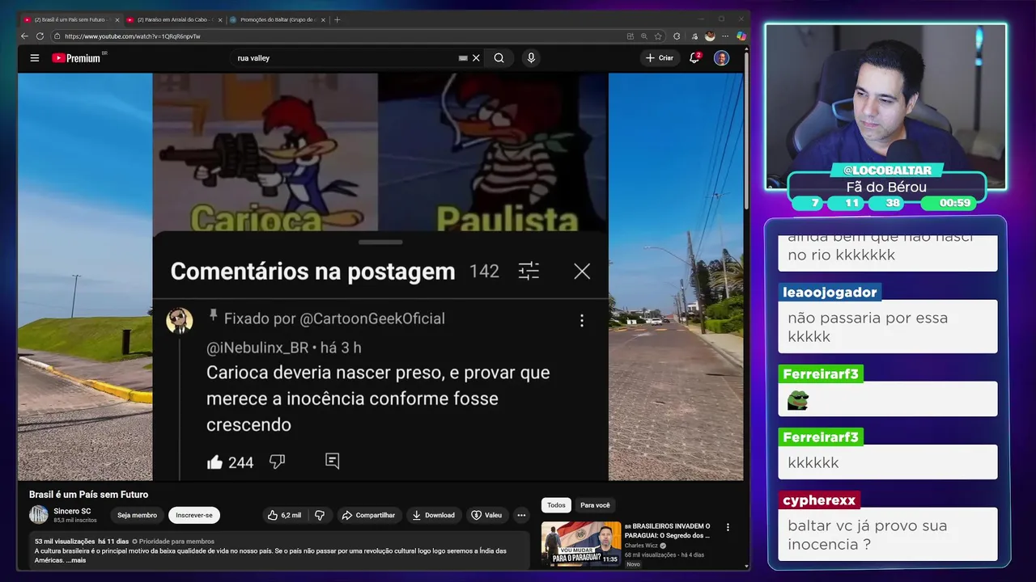Viewport: 1036px width, 582px height.
Task: Click '53 mil visualizações' view count text
Action: (65, 542)
